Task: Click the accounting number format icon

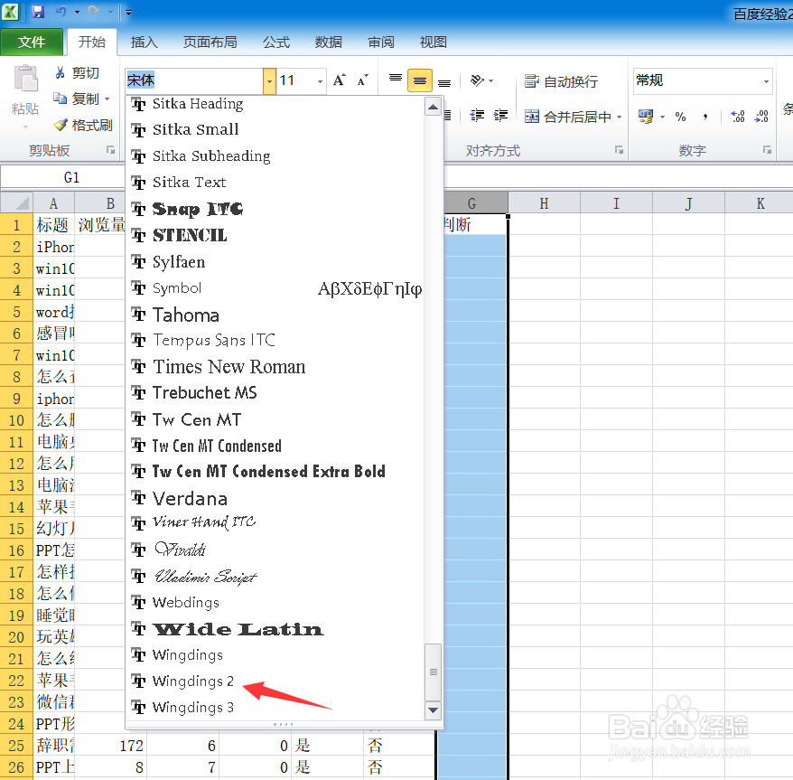Action: tap(646, 117)
